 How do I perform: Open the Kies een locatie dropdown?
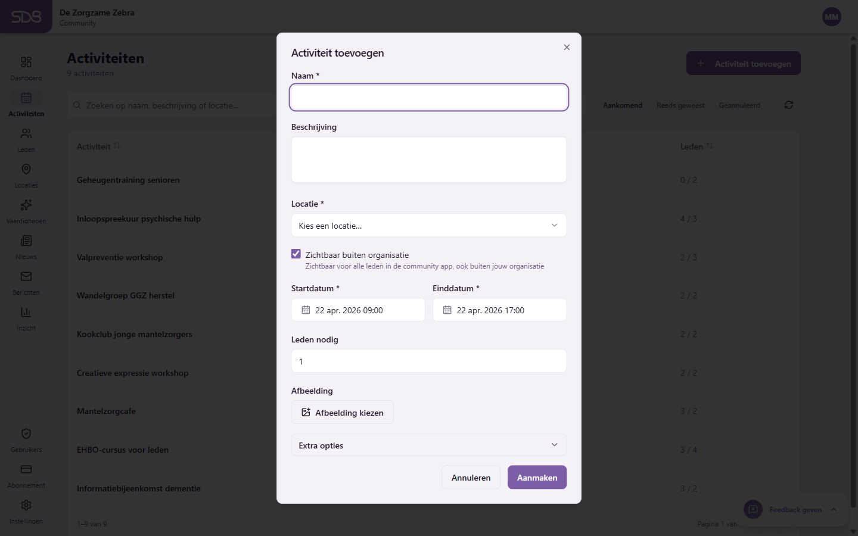(428, 226)
